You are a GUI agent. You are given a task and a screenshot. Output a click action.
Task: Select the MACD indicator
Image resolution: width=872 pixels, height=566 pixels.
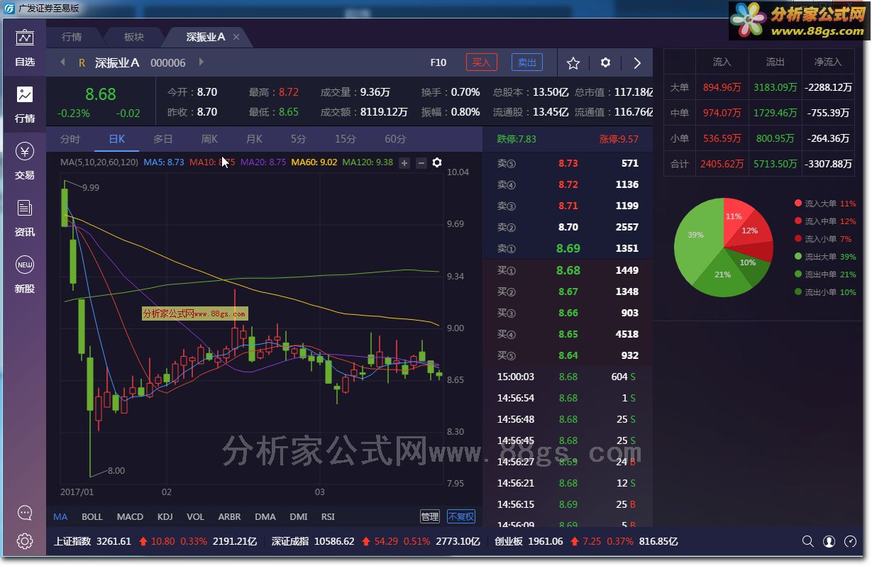pos(130,517)
